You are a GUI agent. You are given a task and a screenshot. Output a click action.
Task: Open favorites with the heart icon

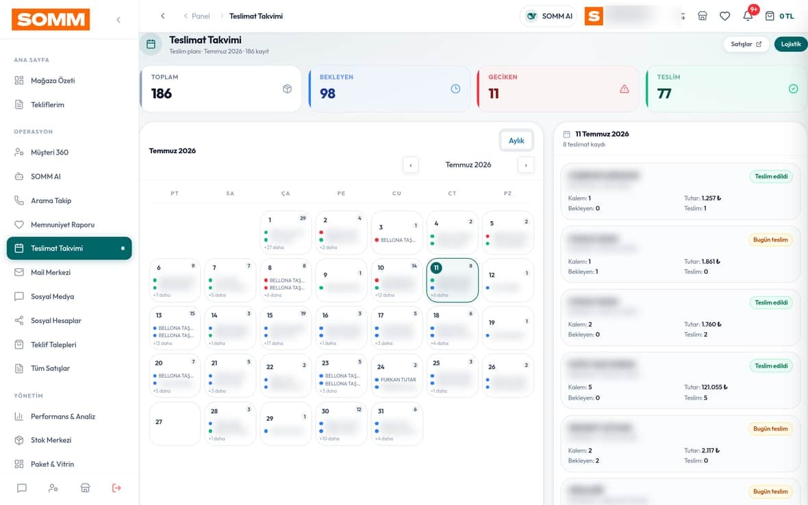click(725, 16)
